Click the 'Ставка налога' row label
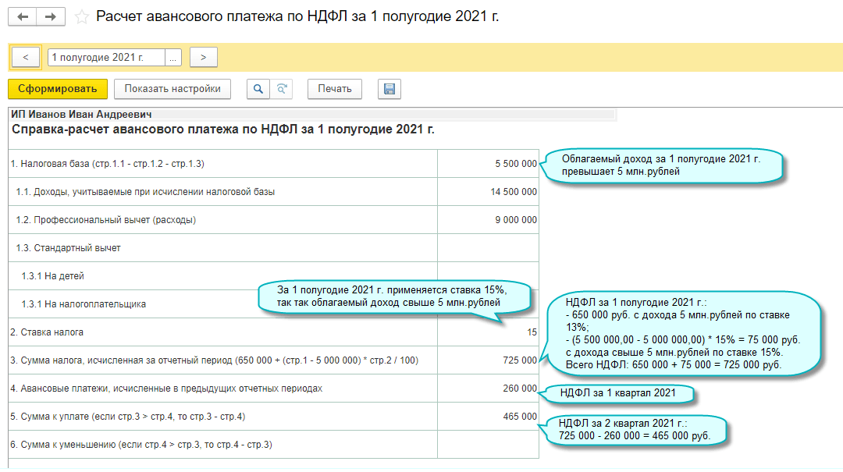The image size is (843, 472). 47,332
